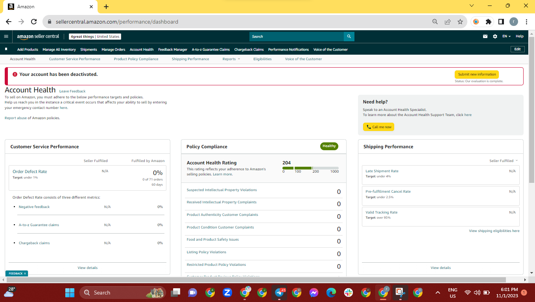This screenshot has height=302, width=535.
Task: Open the Seller Central hamburger menu
Action: point(6,37)
